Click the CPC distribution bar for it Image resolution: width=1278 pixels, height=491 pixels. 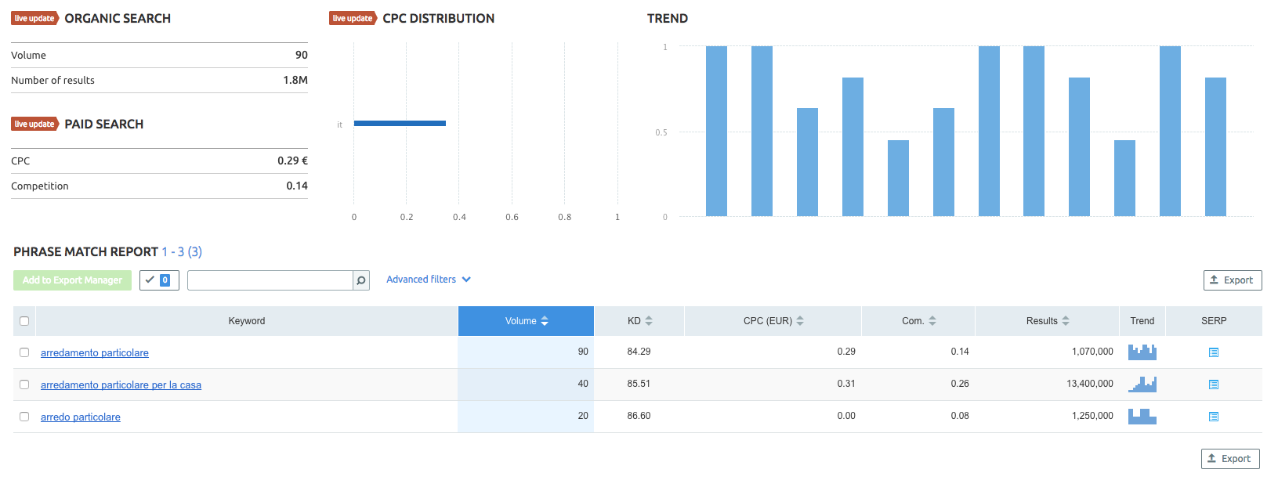tap(400, 123)
